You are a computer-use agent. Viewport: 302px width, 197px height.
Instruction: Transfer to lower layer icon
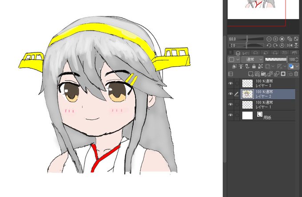pyautogui.click(x=270, y=74)
